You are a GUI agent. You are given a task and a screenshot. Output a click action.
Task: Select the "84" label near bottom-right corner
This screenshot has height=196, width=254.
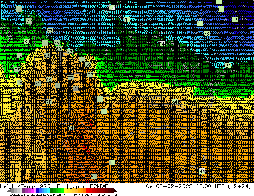click(x=202, y=171)
